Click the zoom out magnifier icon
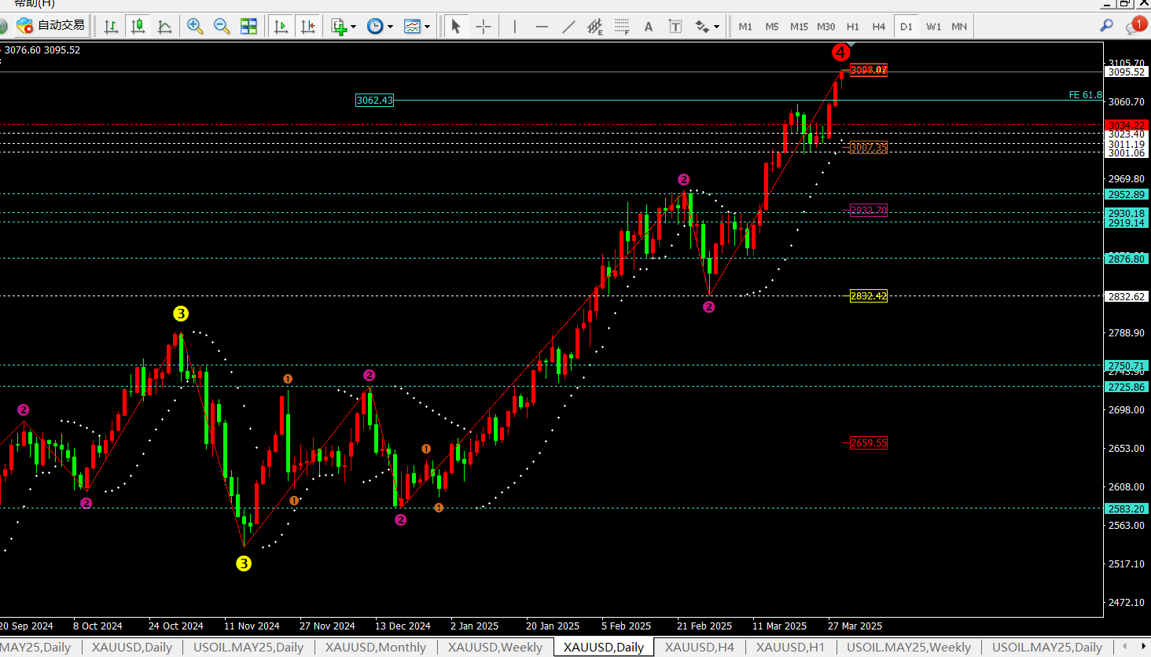Screen dimensions: 1151x657 (222, 27)
